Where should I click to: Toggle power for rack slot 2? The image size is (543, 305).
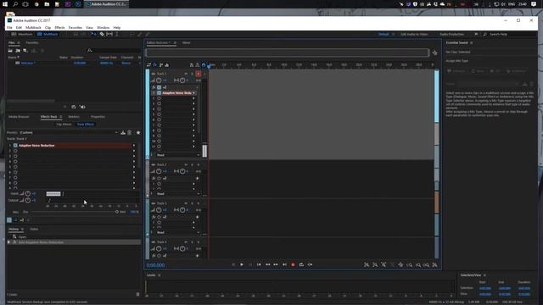[15, 151]
